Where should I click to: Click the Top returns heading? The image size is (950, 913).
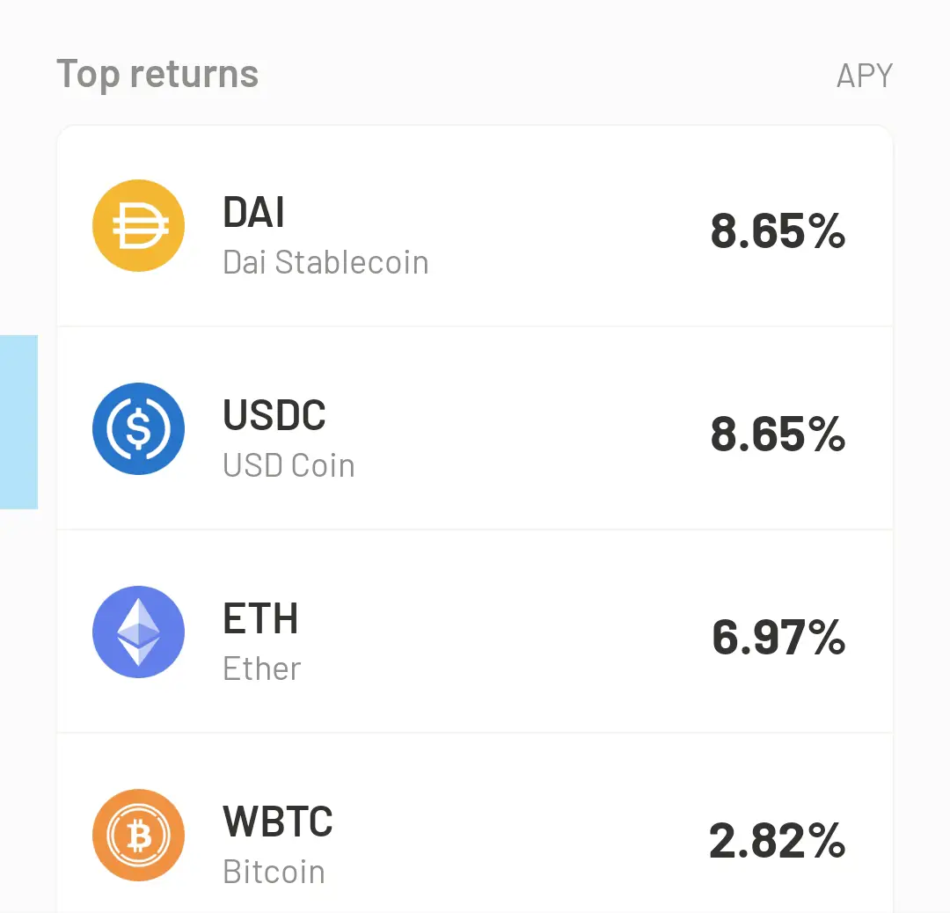[157, 74]
